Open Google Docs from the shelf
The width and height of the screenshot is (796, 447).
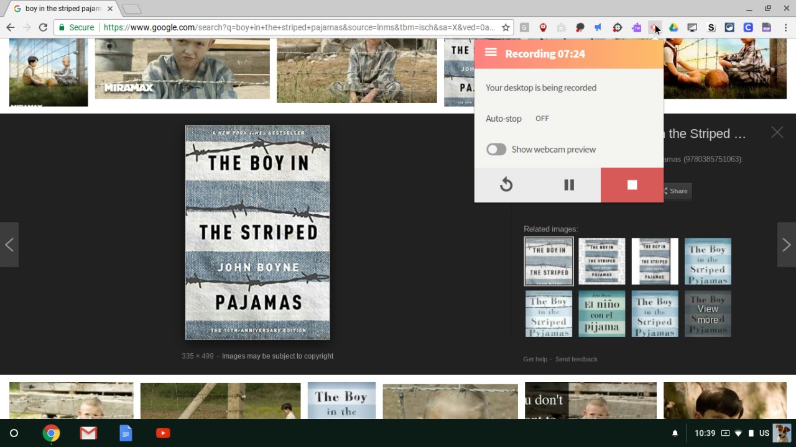click(x=126, y=433)
